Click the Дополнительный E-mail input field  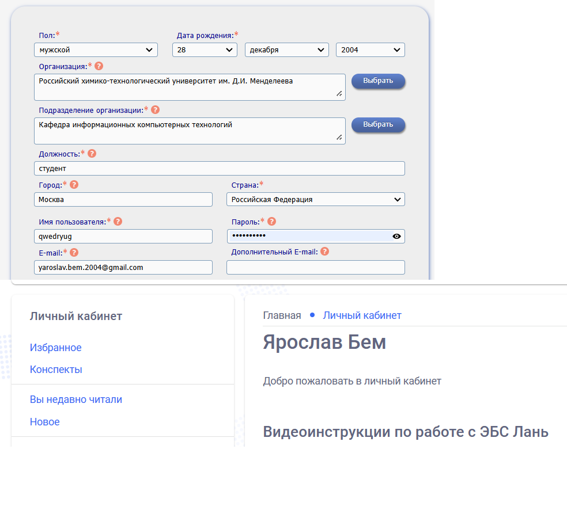[x=315, y=268]
